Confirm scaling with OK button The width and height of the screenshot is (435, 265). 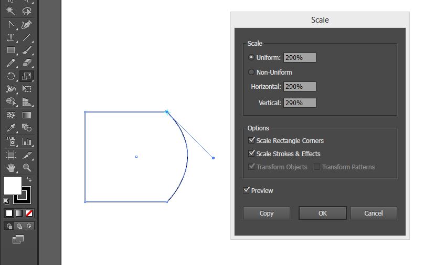322,213
